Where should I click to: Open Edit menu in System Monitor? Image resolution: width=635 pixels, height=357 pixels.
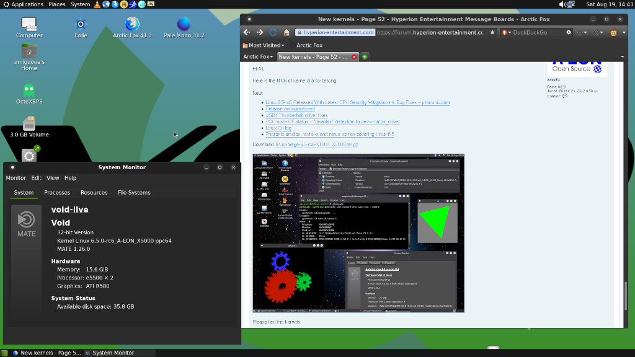coord(36,178)
